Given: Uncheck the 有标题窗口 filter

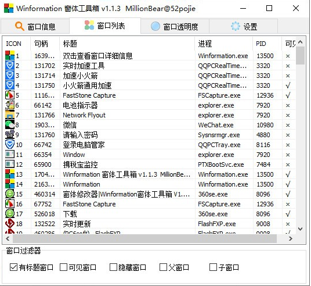Looking at the screenshot, I should pos(14,267).
